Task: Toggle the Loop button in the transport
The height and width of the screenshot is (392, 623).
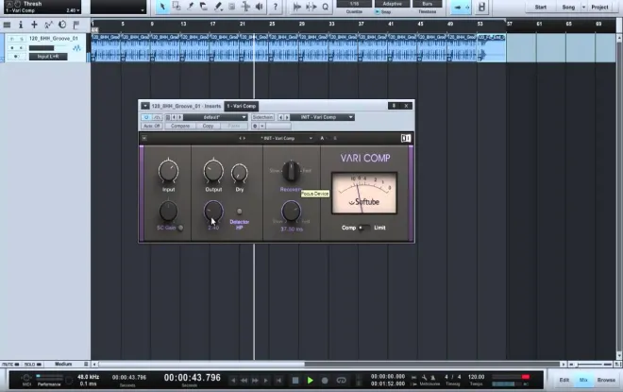Action: (341, 381)
